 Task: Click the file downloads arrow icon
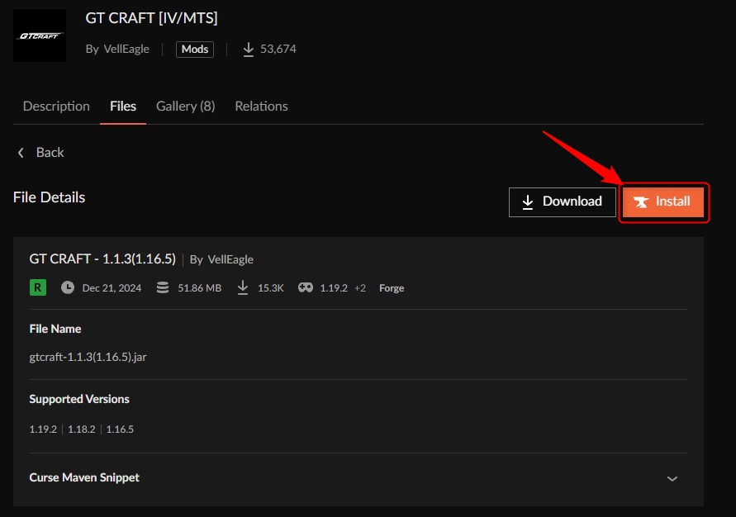pos(243,287)
